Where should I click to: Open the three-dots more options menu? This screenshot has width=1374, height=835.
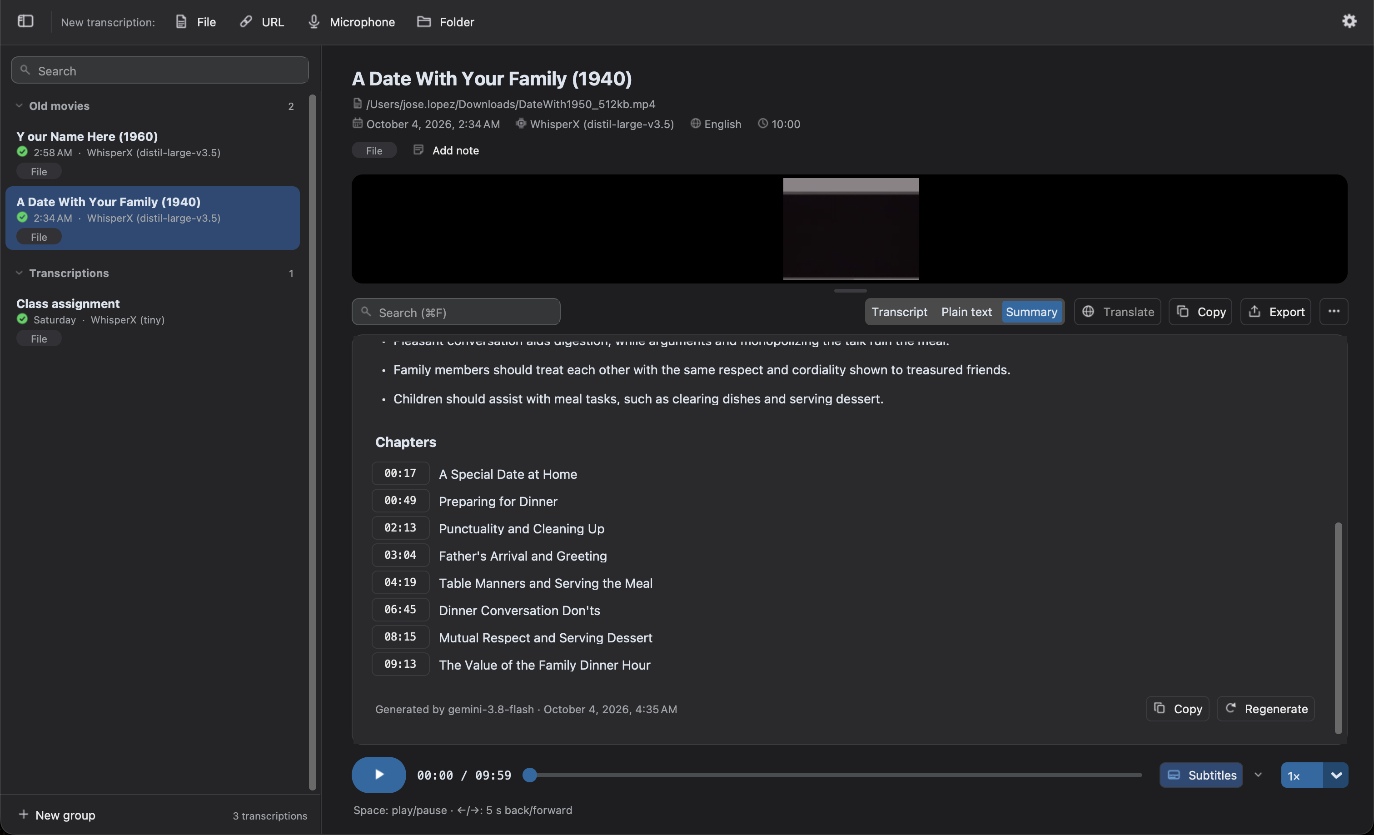(x=1334, y=312)
